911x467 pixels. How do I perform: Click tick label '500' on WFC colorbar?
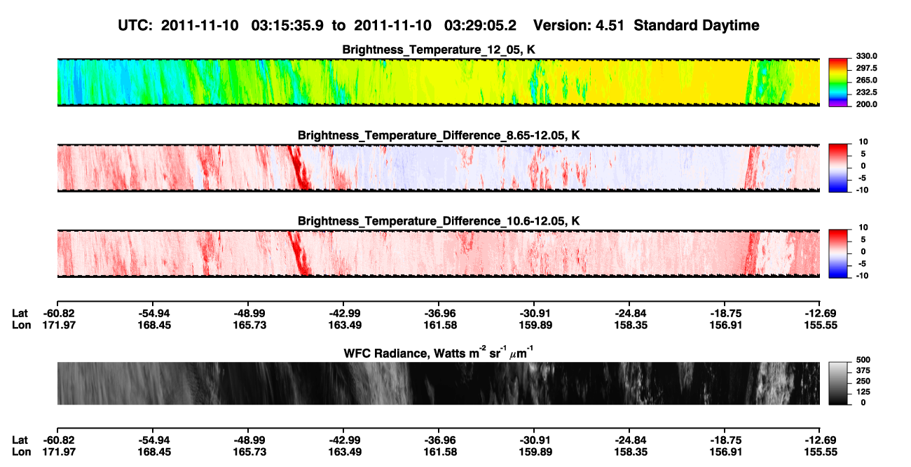[864, 361]
